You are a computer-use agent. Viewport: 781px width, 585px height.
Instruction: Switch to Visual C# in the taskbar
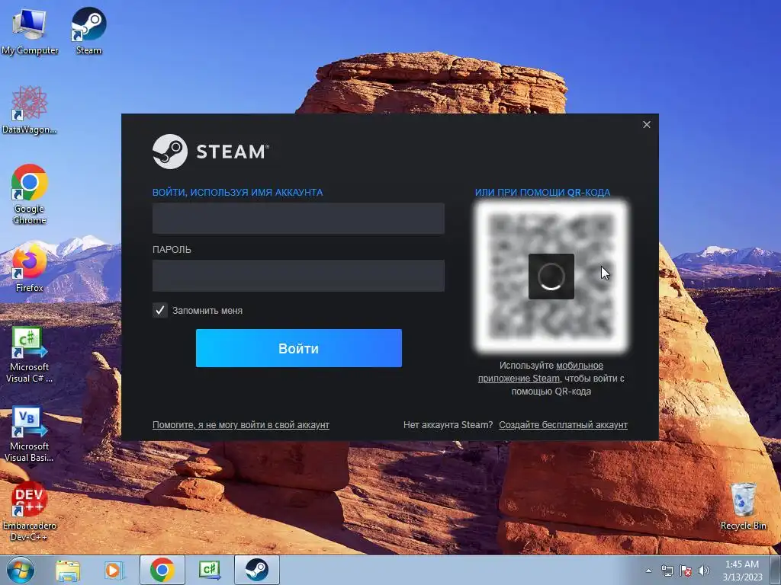210,570
